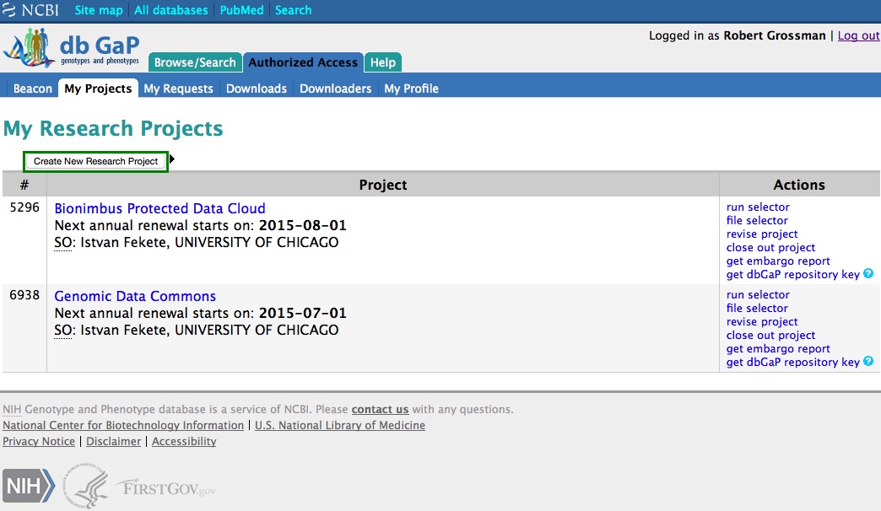The width and height of the screenshot is (881, 511).
Task: Click the Log out link
Action: coord(858,35)
